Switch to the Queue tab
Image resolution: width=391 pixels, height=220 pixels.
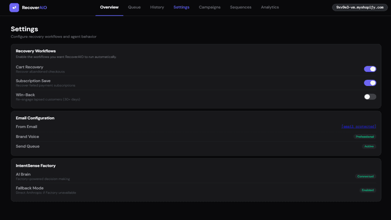click(134, 7)
